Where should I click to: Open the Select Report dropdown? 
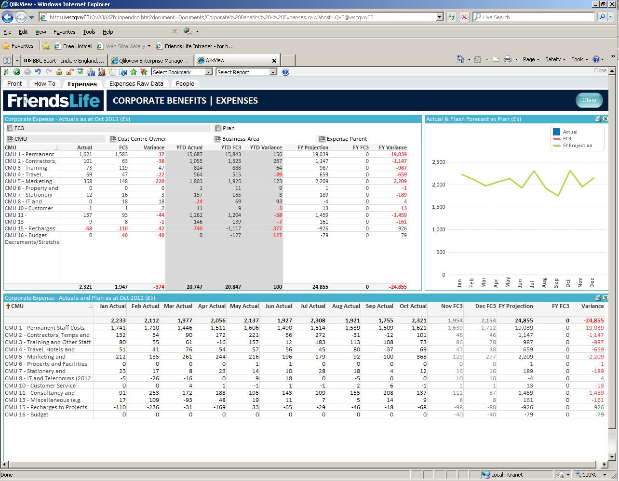pyautogui.click(x=272, y=72)
